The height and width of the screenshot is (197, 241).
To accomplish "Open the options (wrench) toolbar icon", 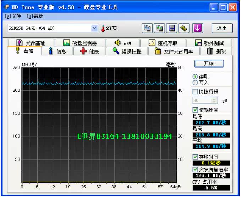I will (x=184, y=28).
